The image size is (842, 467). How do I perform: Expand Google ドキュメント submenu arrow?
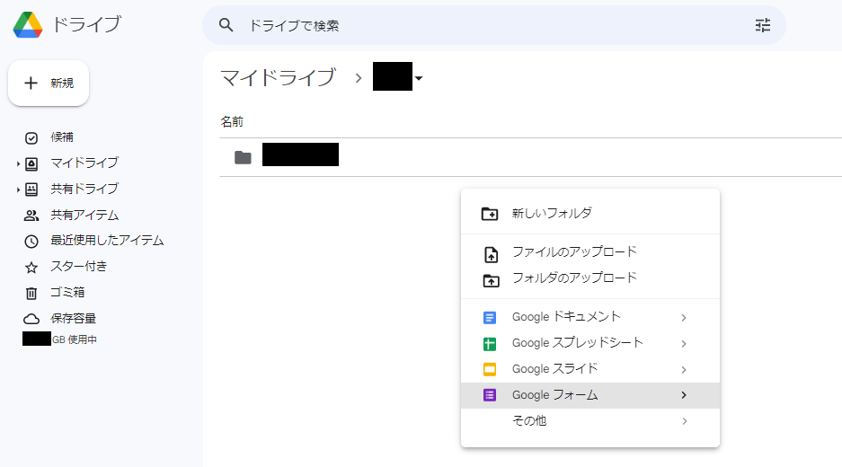click(x=684, y=318)
